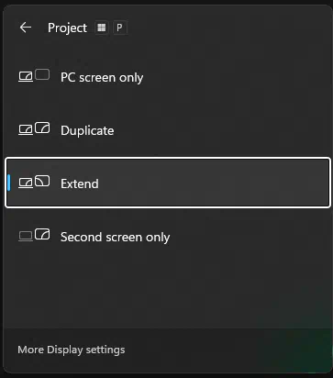333x378 pixels.
Task: Select the Extend display mode
Action: click(x=168, y=183)
